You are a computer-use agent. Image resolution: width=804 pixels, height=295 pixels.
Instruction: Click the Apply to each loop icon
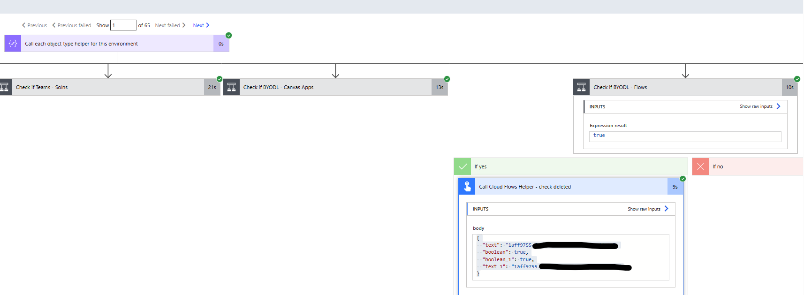pos(13,44)
